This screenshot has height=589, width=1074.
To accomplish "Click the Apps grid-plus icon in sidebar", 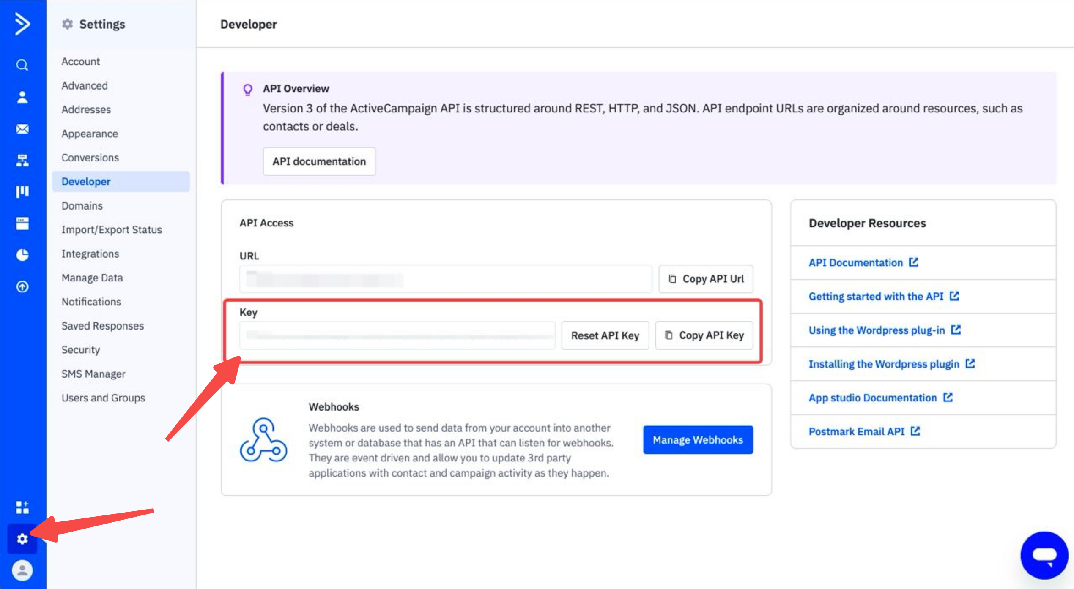I will click(x=22, y=507).
